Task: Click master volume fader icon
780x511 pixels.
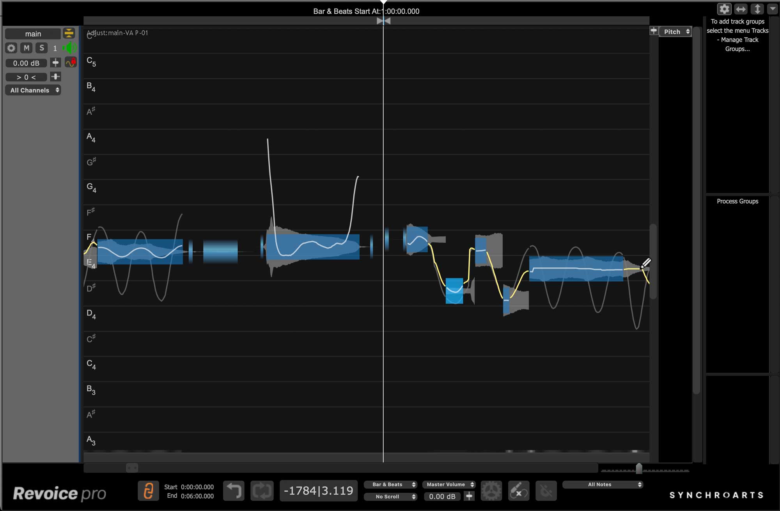Action: 469,496
